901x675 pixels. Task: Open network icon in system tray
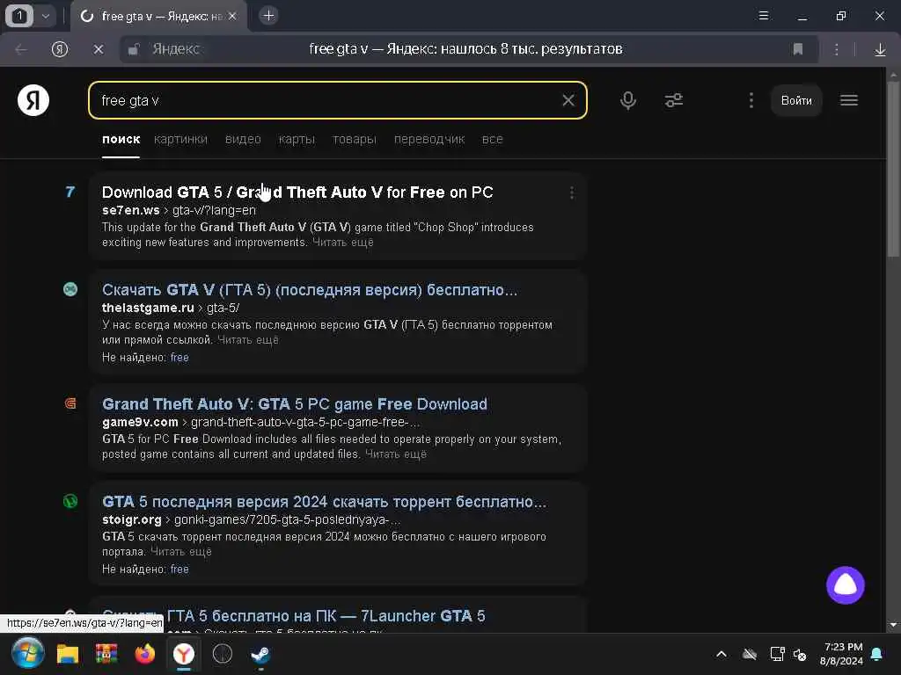778,654
